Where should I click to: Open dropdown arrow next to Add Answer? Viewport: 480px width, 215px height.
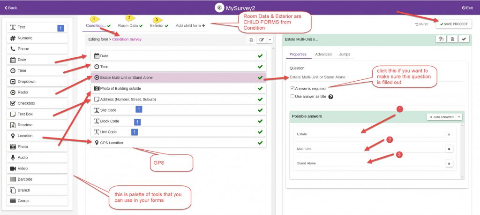459,117
